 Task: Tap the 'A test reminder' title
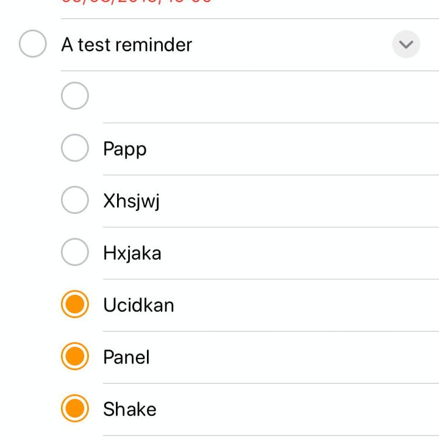coord(127,45)
